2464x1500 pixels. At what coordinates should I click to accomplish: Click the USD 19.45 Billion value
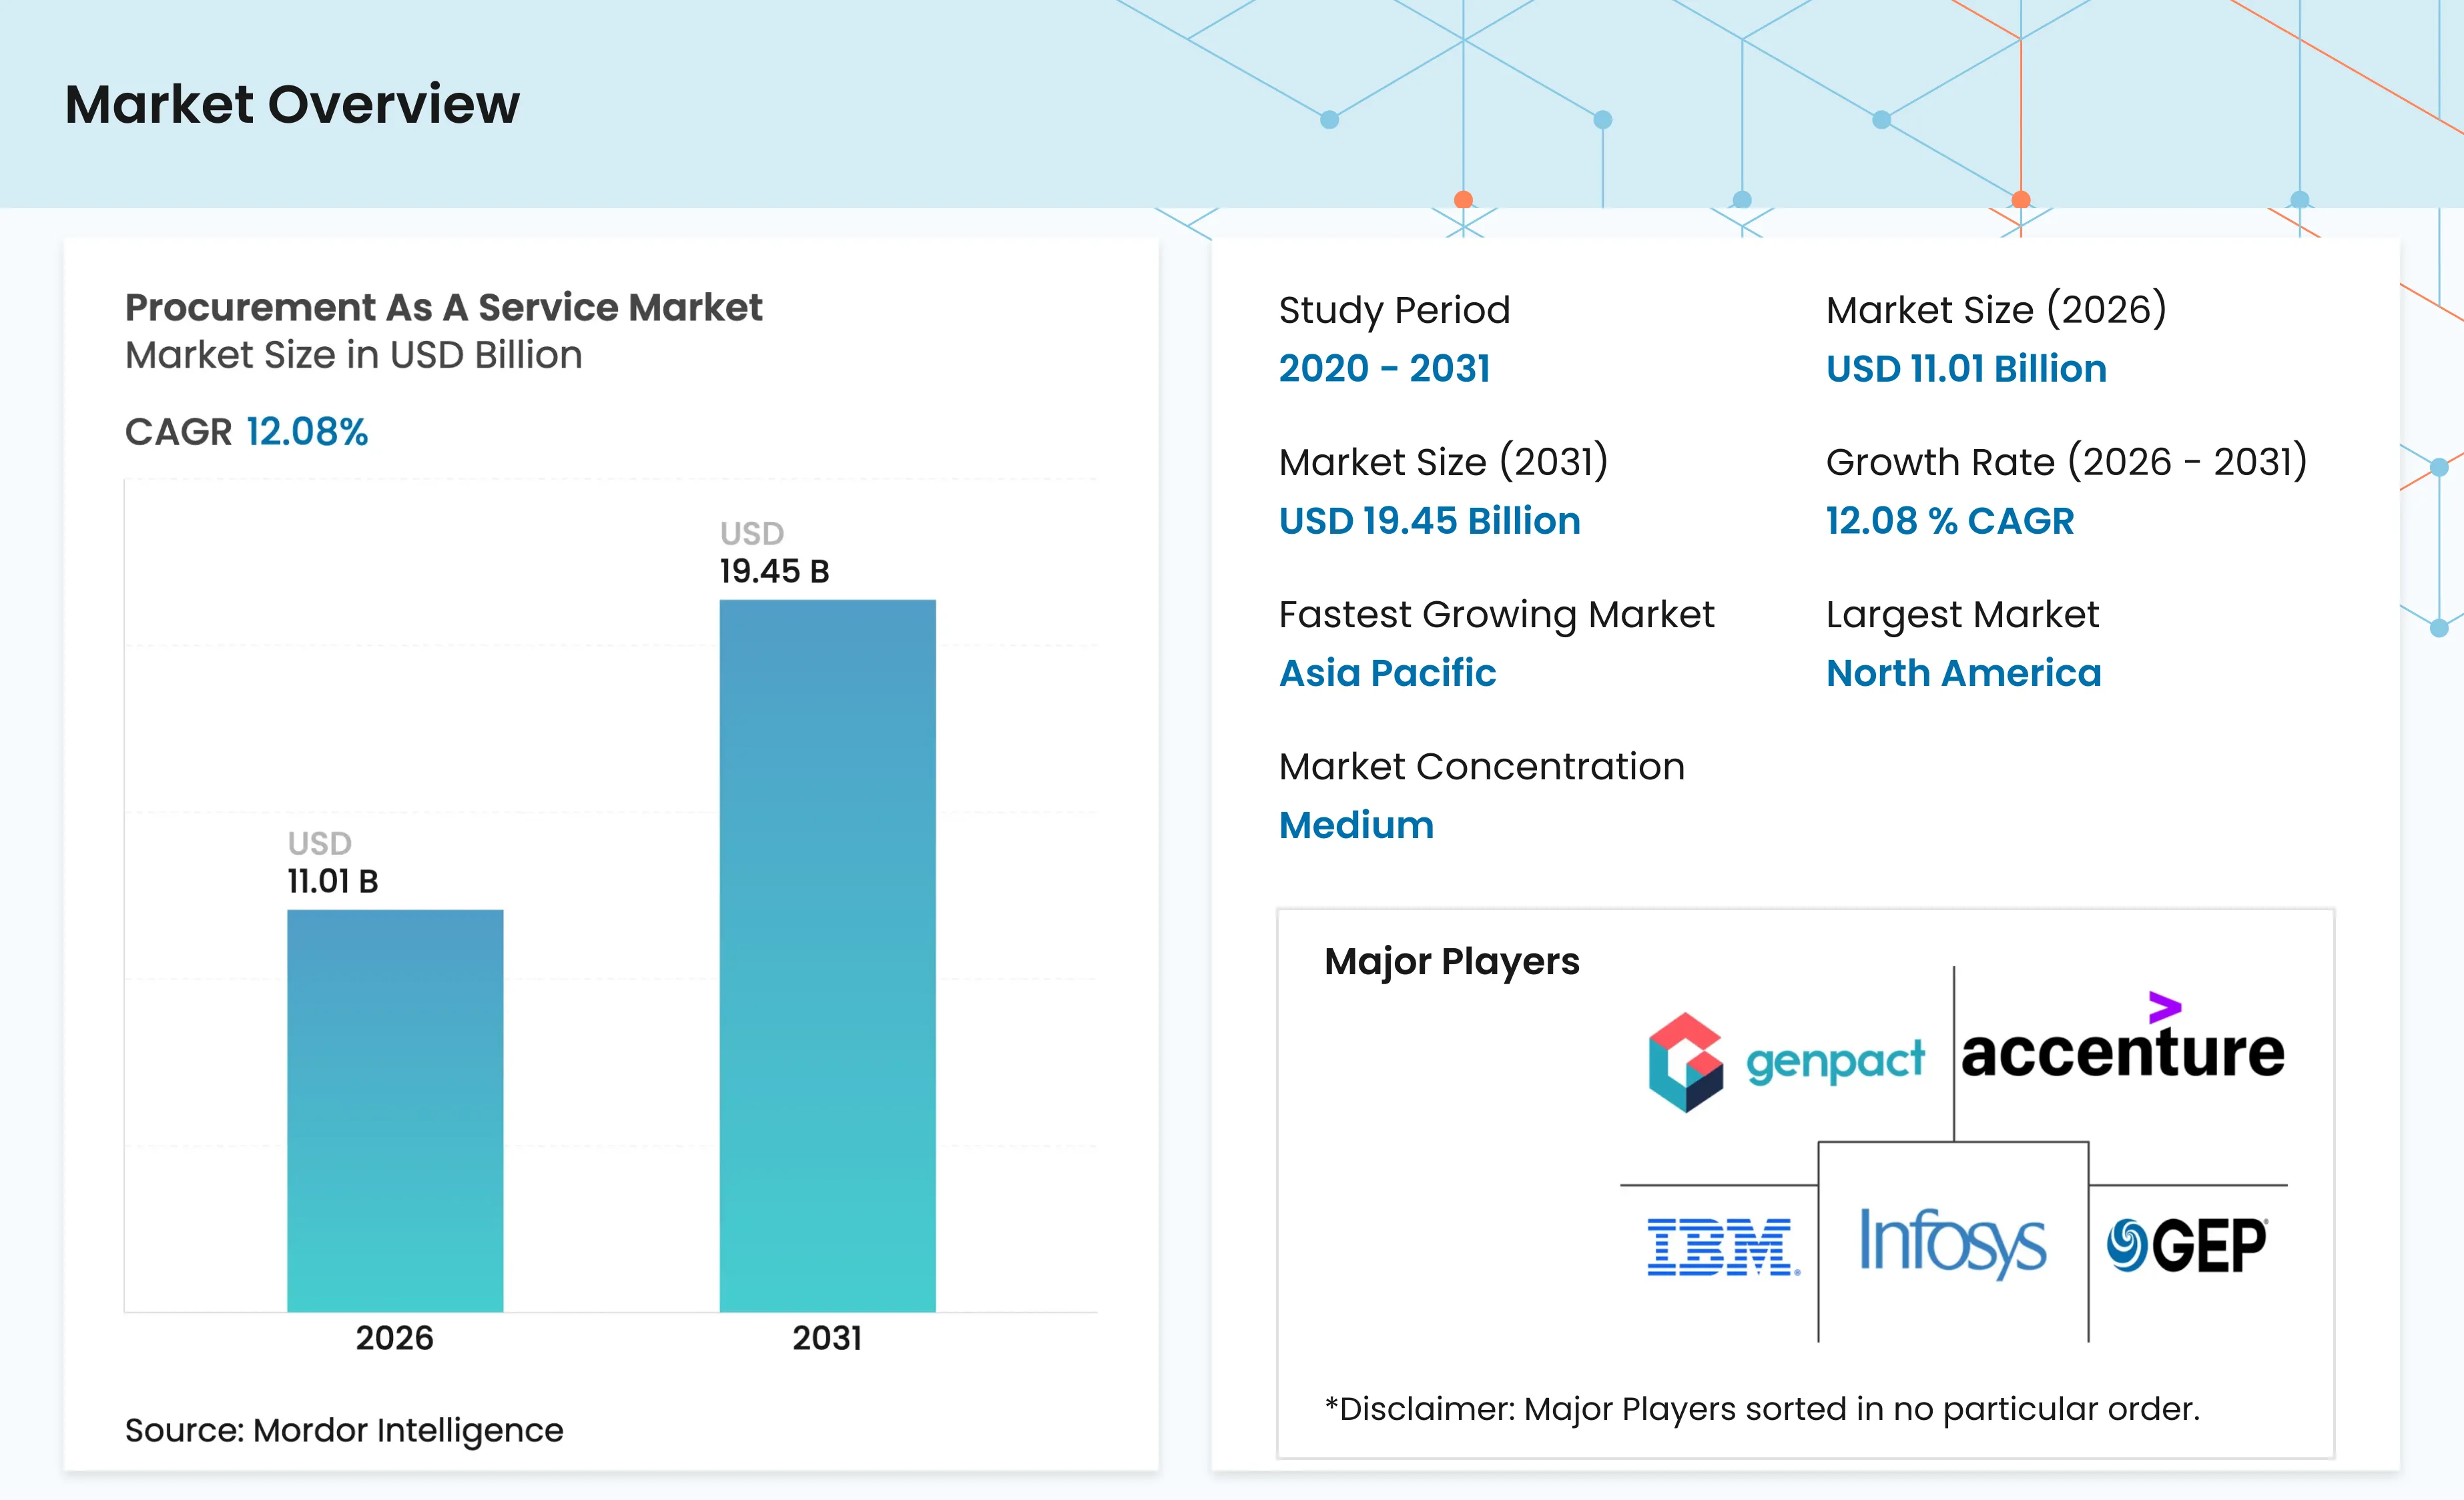pos(1429,521)
